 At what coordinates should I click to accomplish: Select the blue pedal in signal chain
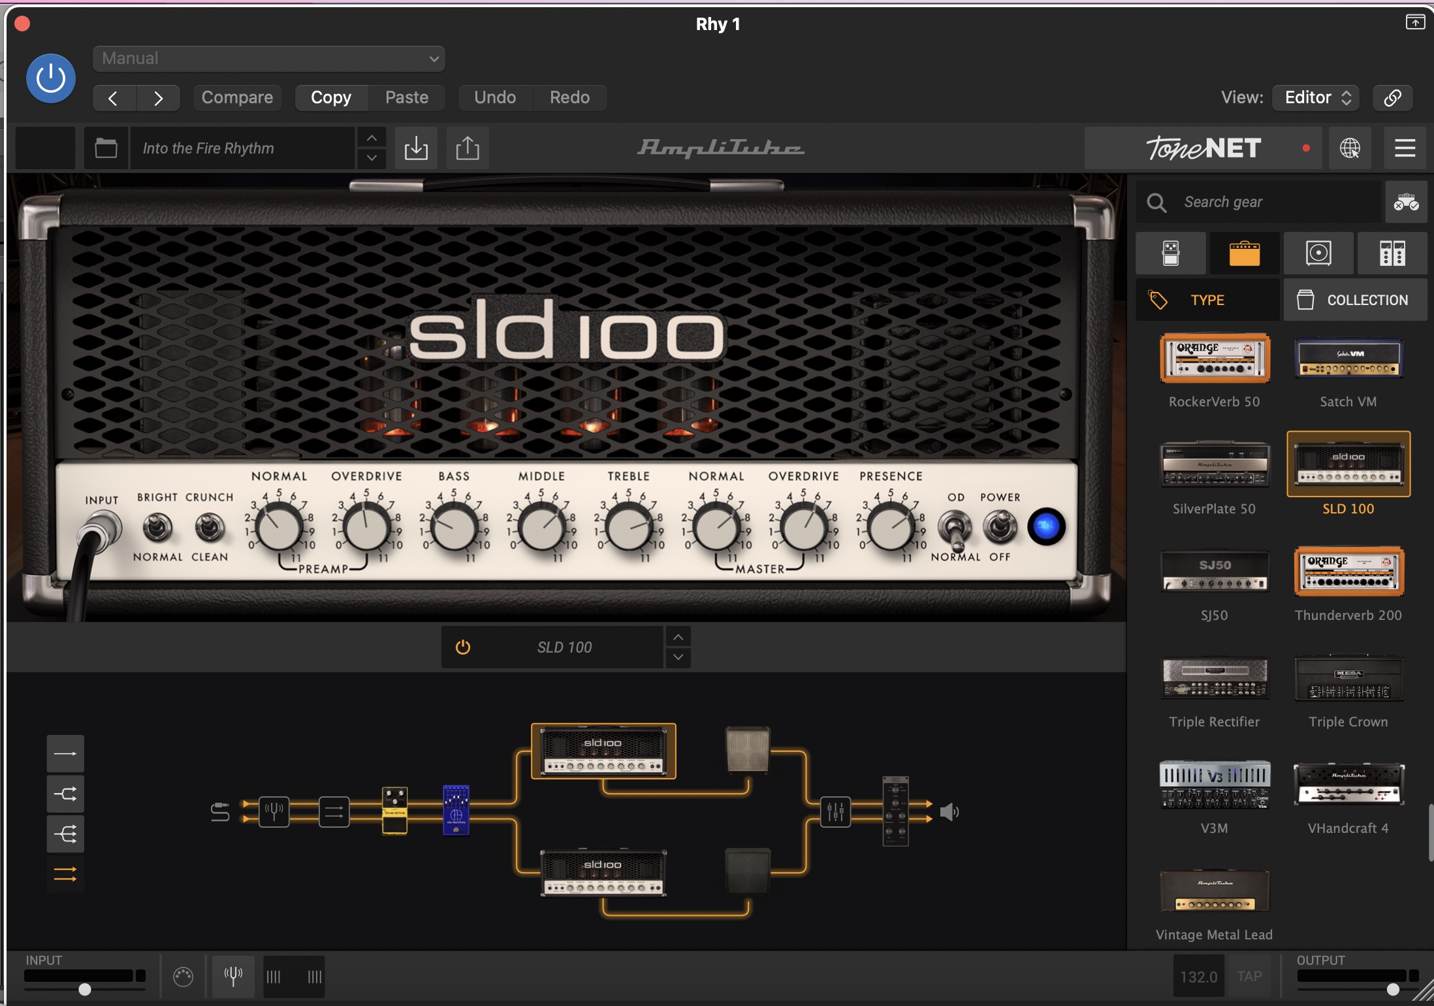456,810
